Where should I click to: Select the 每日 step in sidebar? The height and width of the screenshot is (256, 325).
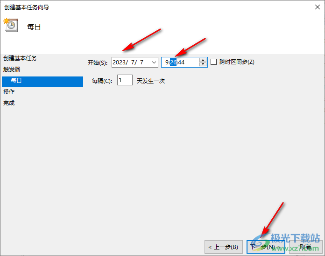[x=42, y=81]
